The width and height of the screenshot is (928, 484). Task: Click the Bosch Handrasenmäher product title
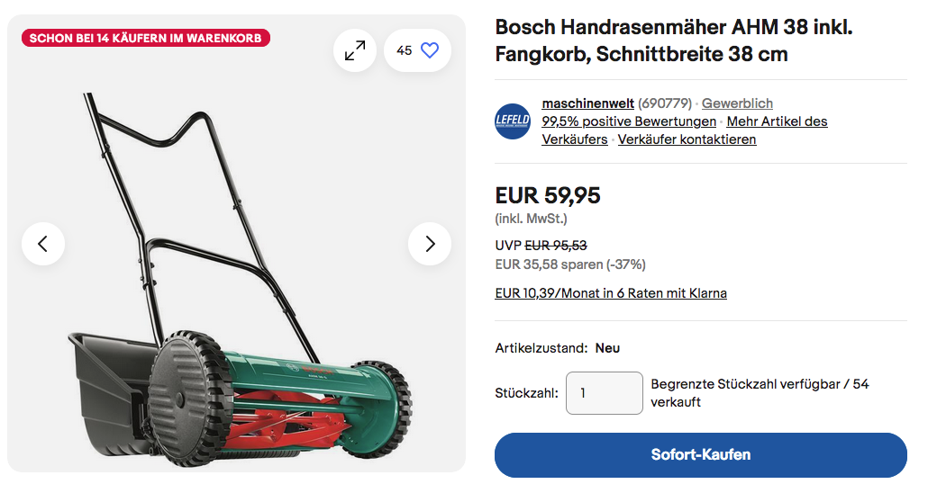pyautogui.click(x=674, y=40)
